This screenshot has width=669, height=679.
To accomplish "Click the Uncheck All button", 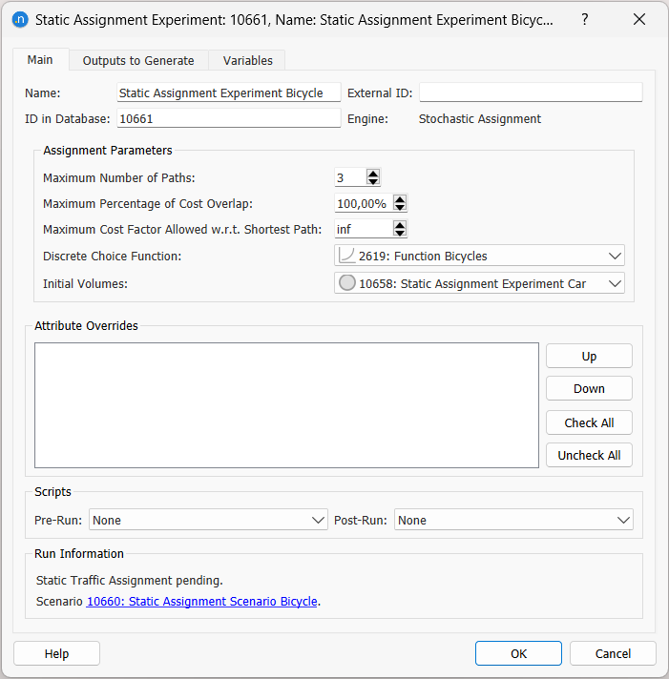I will (589, 455).
